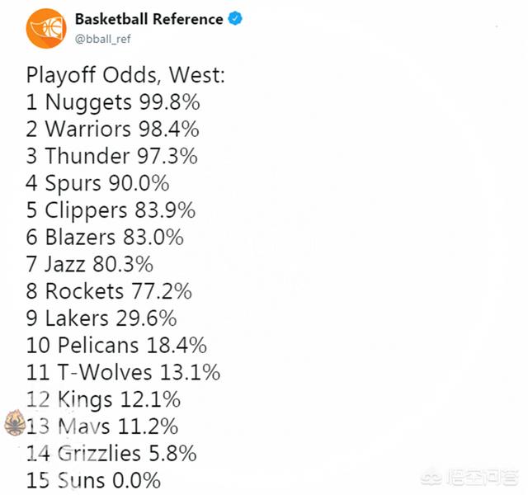This screenshot has width=528, height=495.
Task: Click the watermark logo at bottom right
Action: point(469,477)
